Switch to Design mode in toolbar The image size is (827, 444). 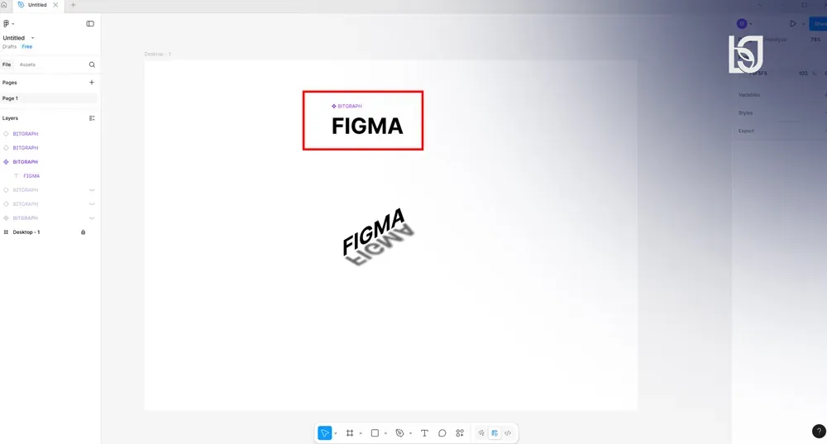495,433
